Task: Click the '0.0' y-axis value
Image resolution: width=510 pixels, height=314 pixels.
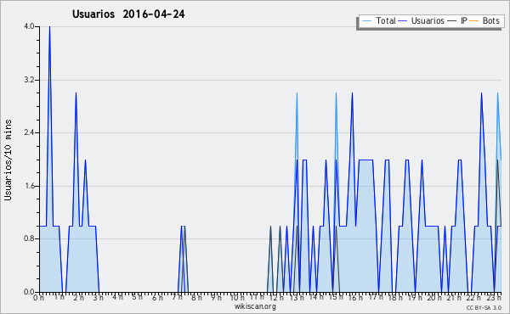Action: pos(29,292)
